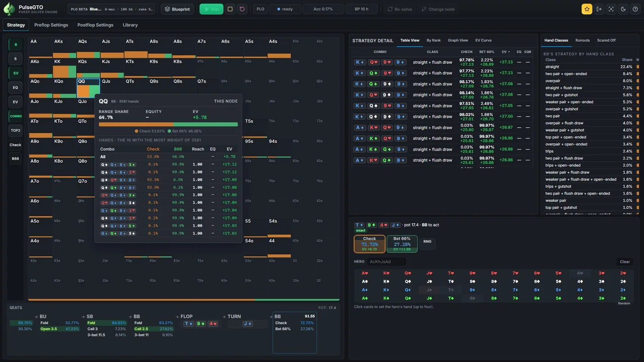
Task: Pick the Queen of diamonds card in picker
Action: pos(408,290)
